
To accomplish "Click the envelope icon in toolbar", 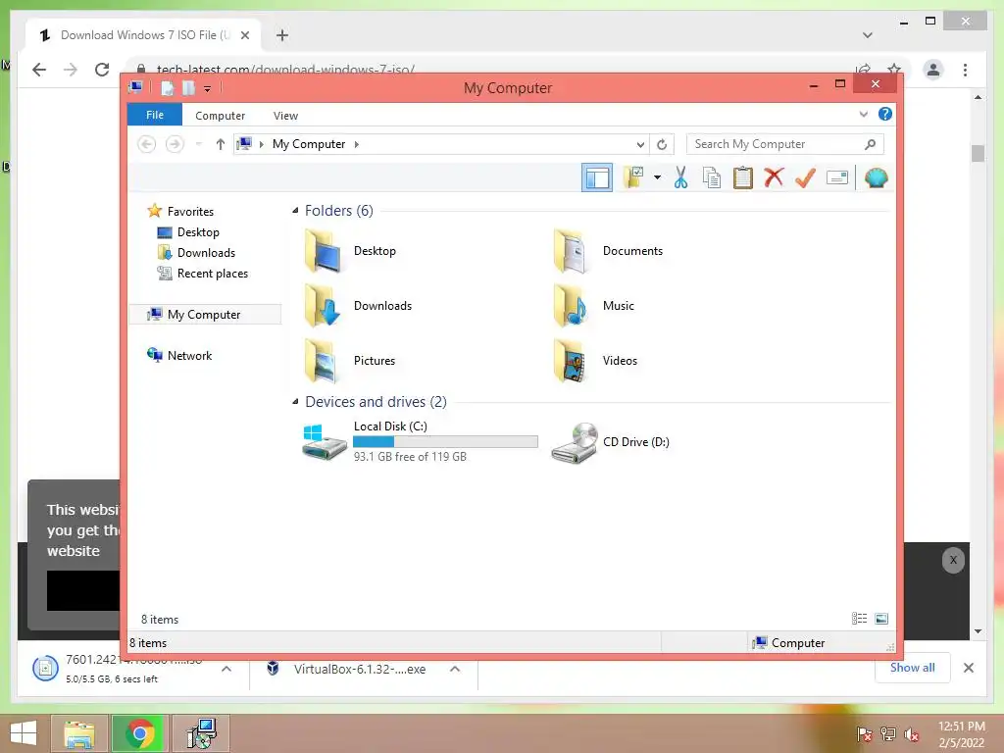I will click(x=837, y=177).
